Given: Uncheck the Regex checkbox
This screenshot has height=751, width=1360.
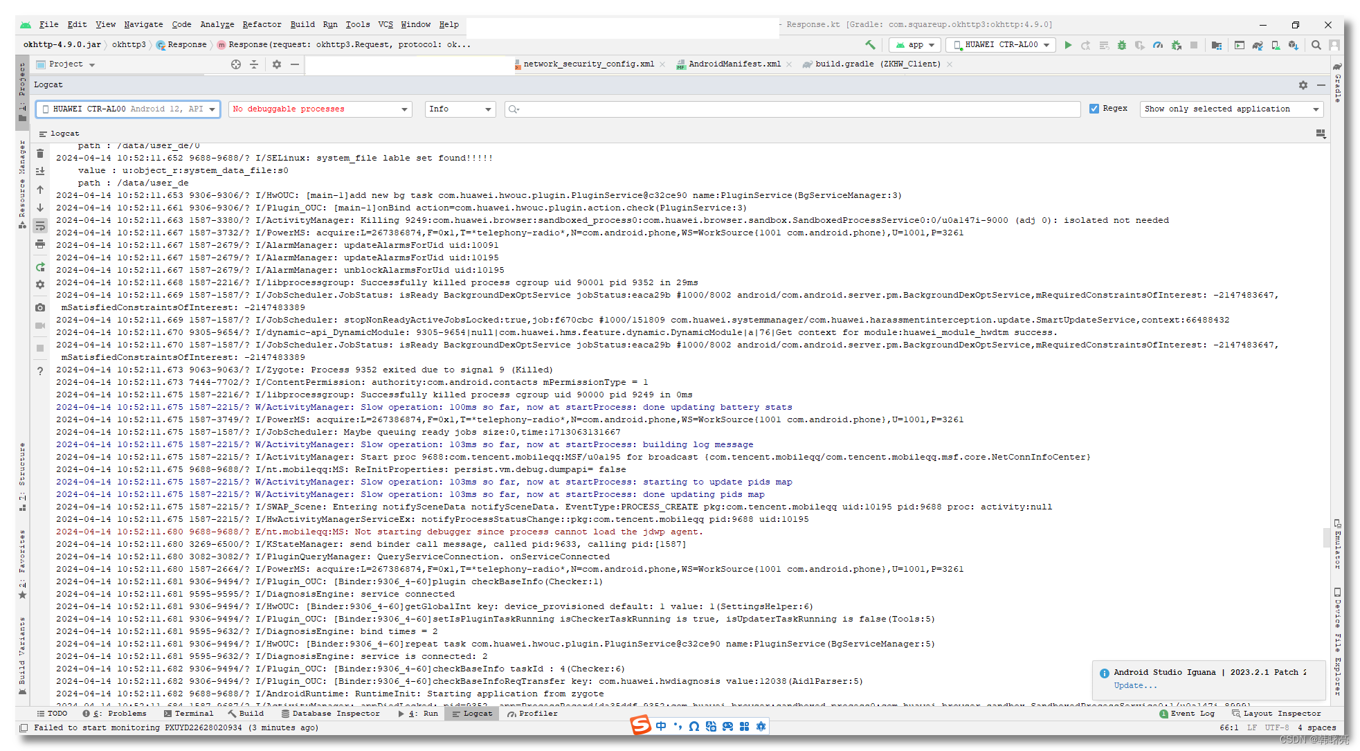Looking at the screenshot, I should click(1094, 109).
